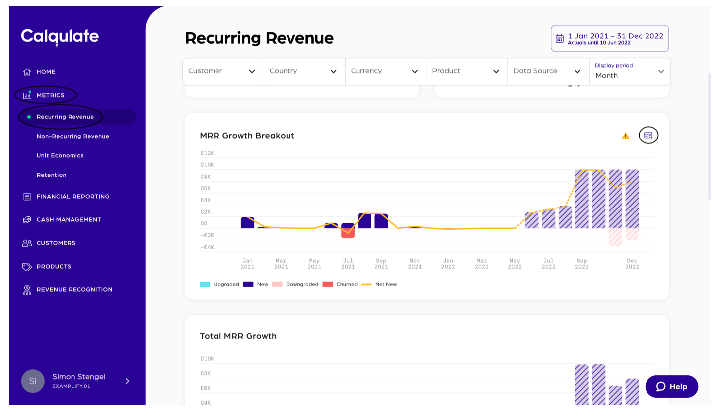
Task: Toggle Churned series in chart legend
Action: click(x=340, y=284)
